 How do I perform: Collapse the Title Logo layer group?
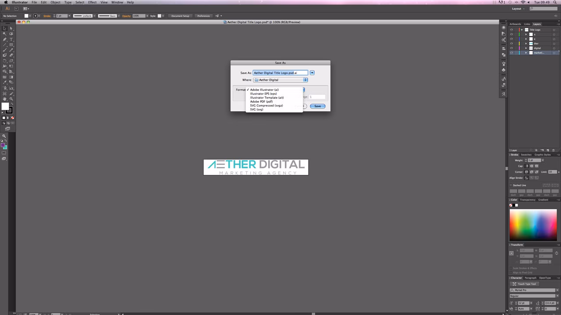point(522,30)
